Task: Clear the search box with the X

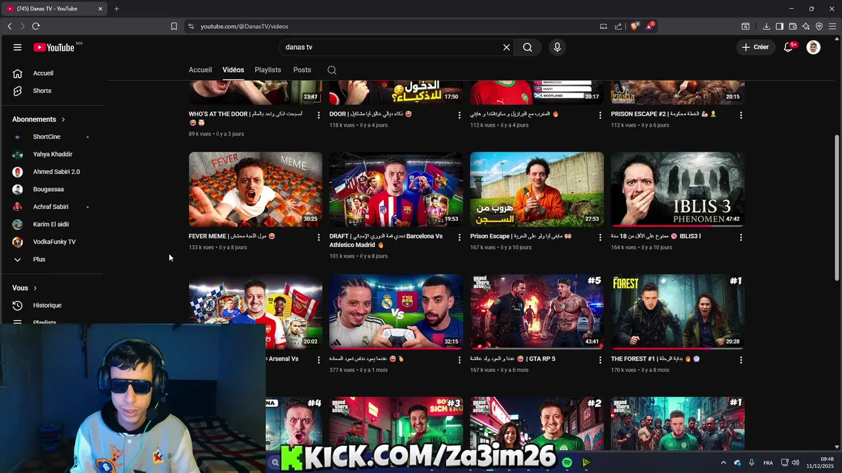Action: 507,47
